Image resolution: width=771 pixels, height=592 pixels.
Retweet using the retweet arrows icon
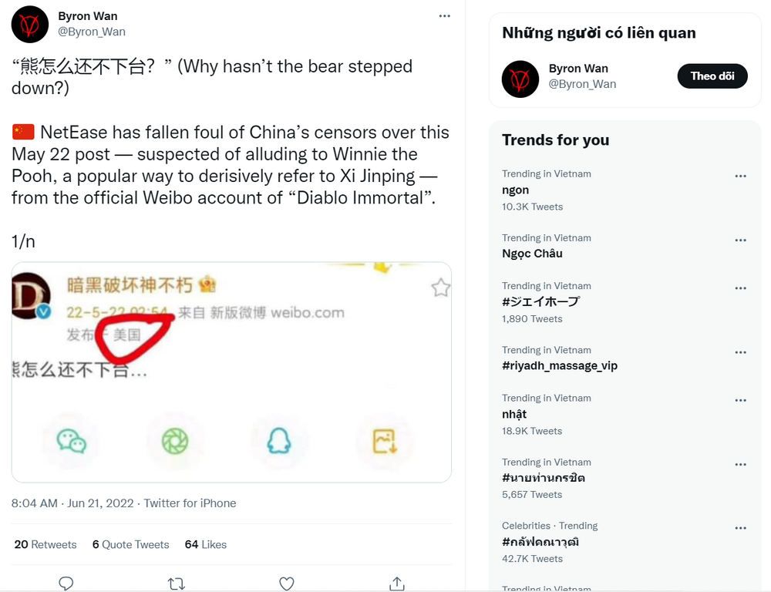(x=176, y=584)
